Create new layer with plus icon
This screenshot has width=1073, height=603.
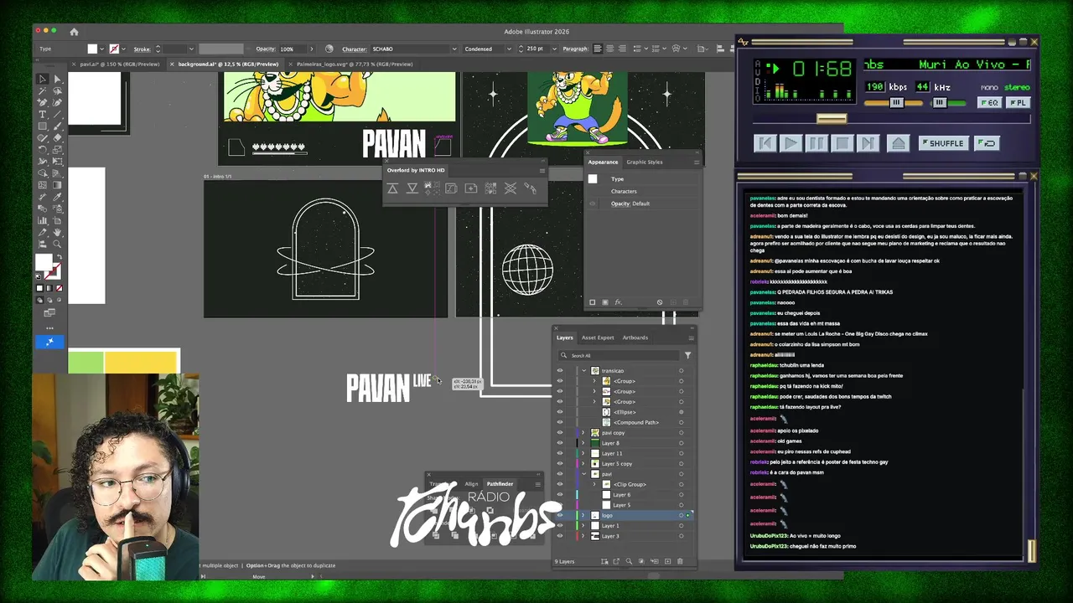668,561
